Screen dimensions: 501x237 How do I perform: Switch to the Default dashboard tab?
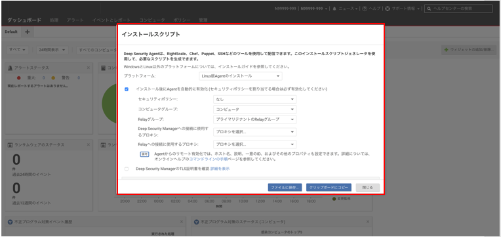point(11,32)
